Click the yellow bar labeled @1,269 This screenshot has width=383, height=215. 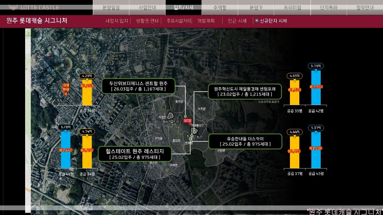click(x=87, y=92)
